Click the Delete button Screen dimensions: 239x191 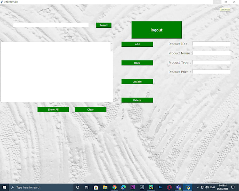click(x=137, y=100)
